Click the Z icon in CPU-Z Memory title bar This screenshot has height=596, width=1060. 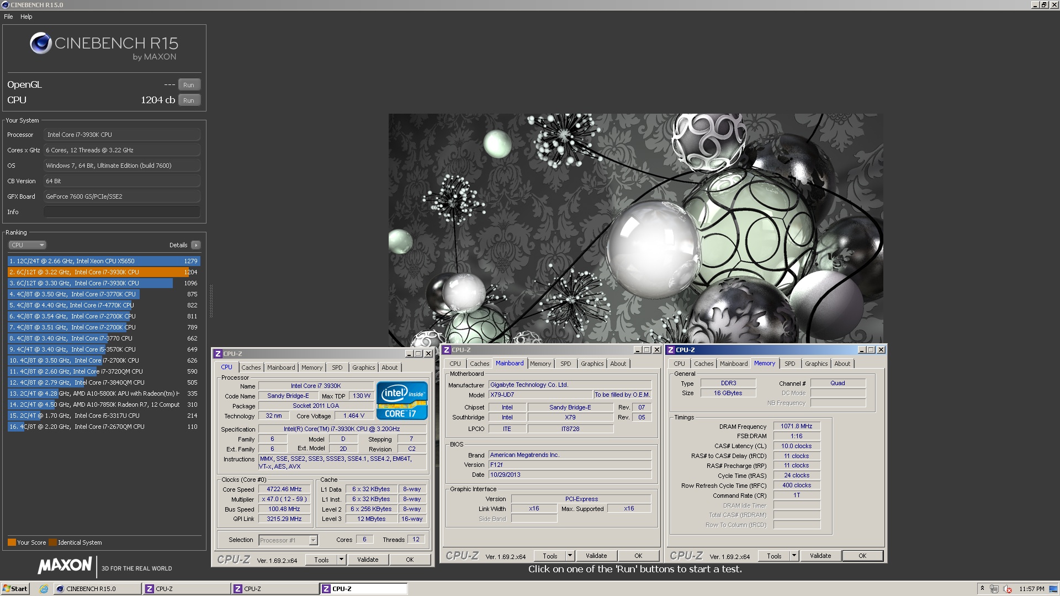pos(671,350)
